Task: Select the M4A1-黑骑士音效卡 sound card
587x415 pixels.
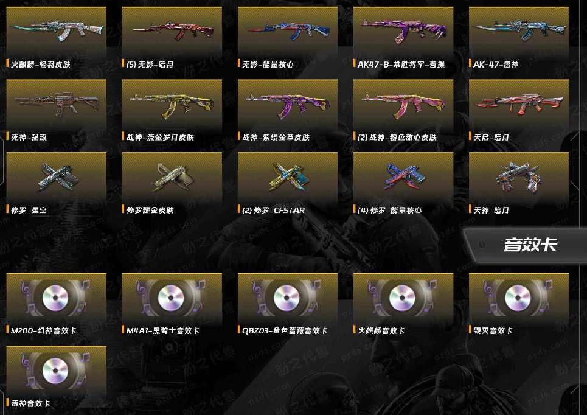Action: (172, 298)
